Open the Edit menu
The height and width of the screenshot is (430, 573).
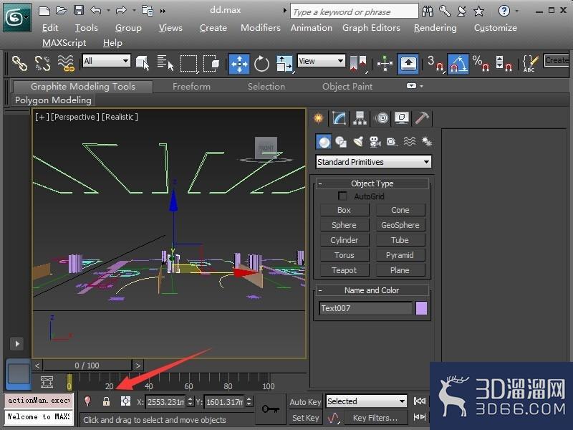[x=50, y=28]
